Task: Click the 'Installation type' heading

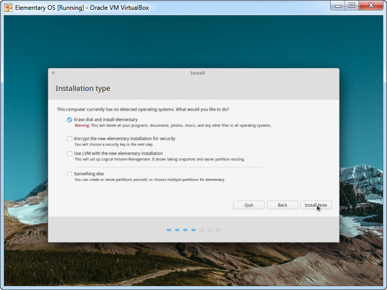Action: point(83,88)
